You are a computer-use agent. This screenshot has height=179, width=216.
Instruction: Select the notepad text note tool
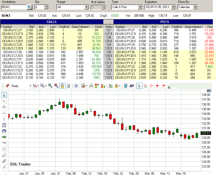tap(4, 125)
